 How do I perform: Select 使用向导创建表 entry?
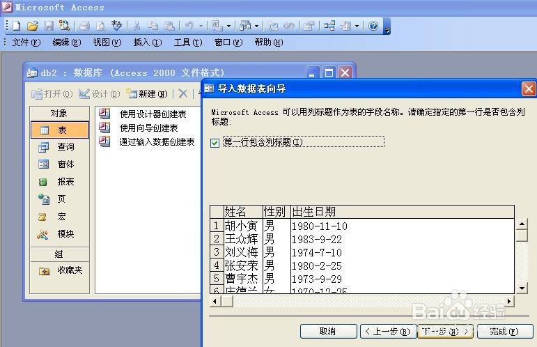pyautogui.click(x=139, y=128)
